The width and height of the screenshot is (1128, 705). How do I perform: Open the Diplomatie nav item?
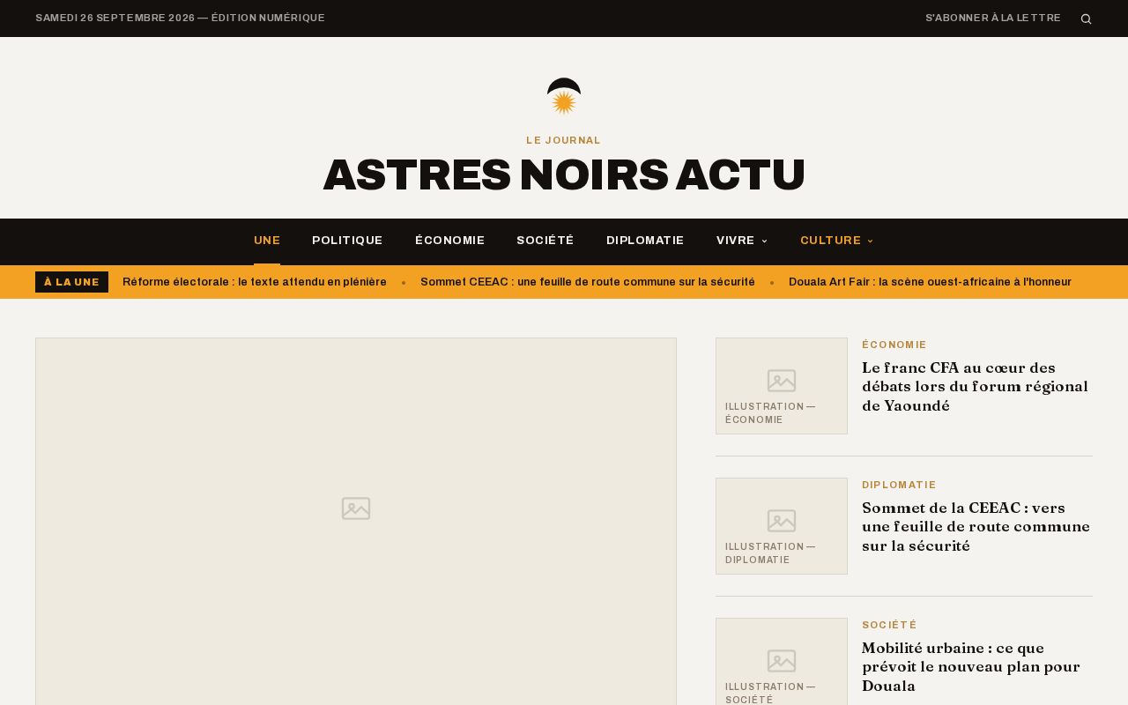pyautogui.click(x=645, y=241)
